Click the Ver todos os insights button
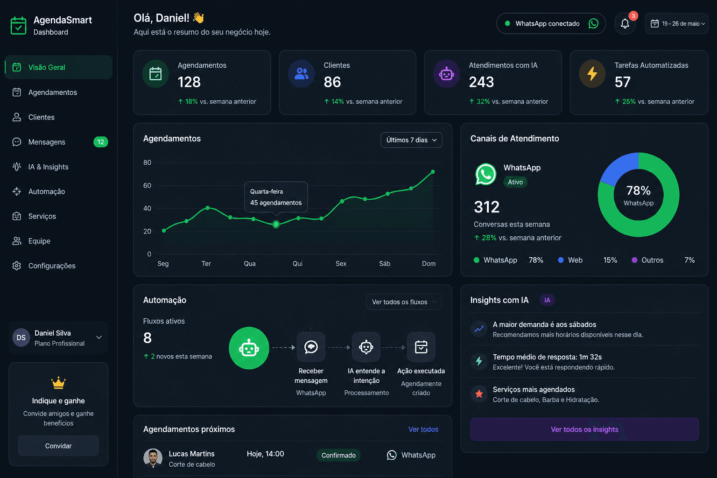Screen dimensions: 717x478 point(584,429)
